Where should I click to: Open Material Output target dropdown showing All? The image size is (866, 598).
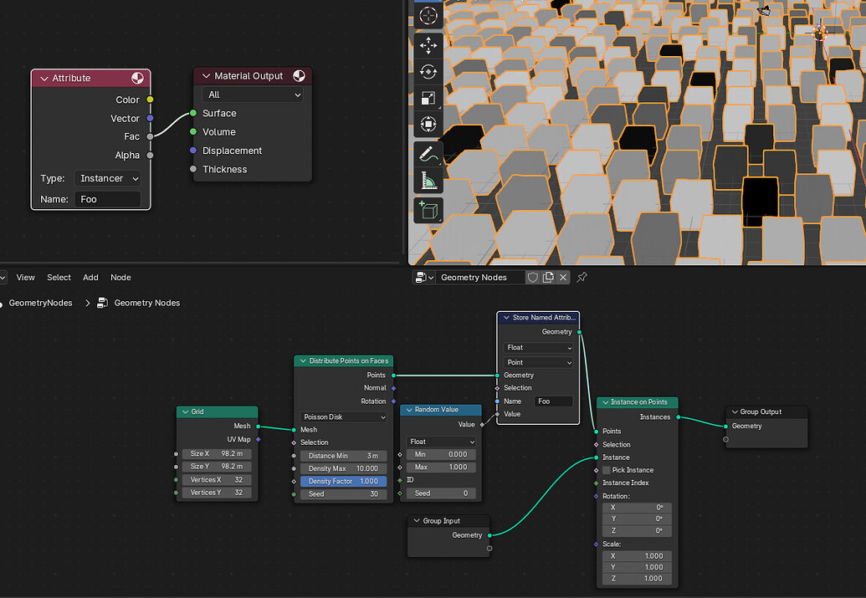click(253, 95)
